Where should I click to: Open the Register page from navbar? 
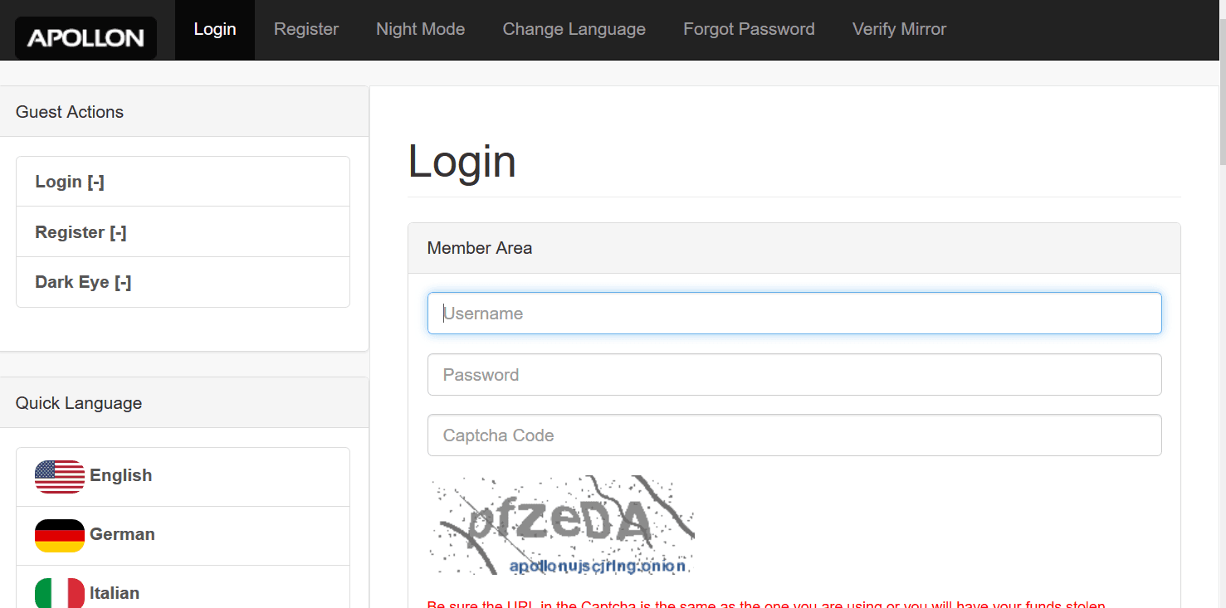306,29
